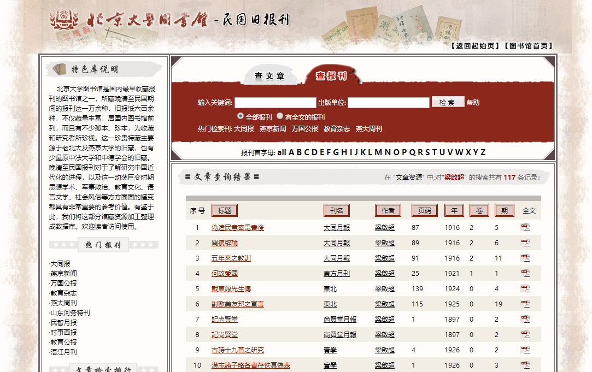Select the 有全文的报刊 radio button
The image size is (592, 372).
coord(280,116)
